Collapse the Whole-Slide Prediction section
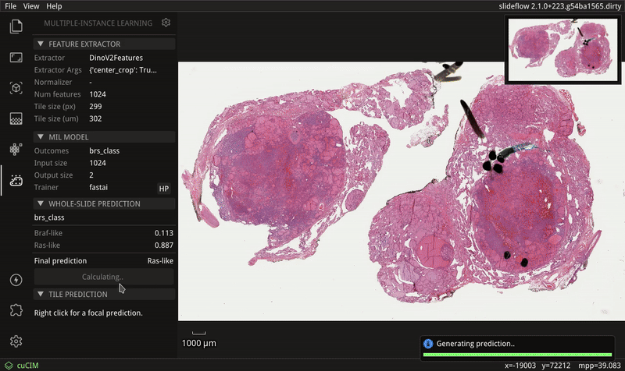 point(41,203)
